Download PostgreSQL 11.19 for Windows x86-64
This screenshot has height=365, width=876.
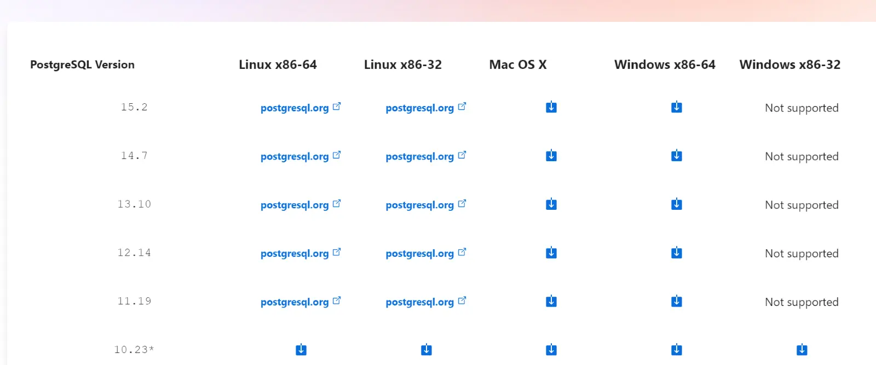coord(677,301)
